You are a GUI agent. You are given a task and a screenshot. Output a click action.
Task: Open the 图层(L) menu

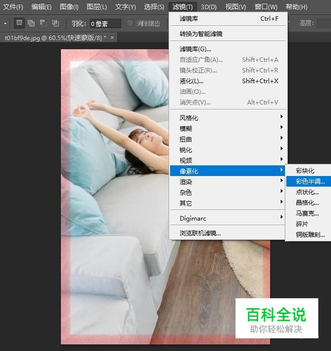97,7
